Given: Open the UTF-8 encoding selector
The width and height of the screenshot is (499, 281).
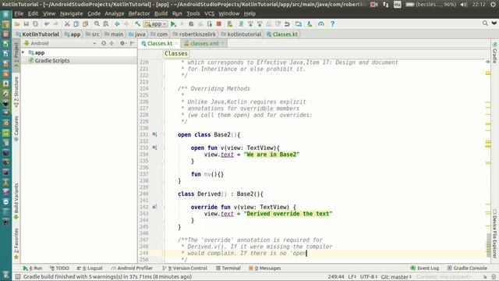Looking at the screenshot, I should click(369, 277).
